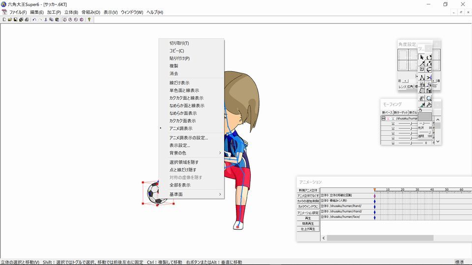Click the Copy toolbar icon
Image resolution: width=472 pixels, height=265 pixels.
(x=51, y=20)
